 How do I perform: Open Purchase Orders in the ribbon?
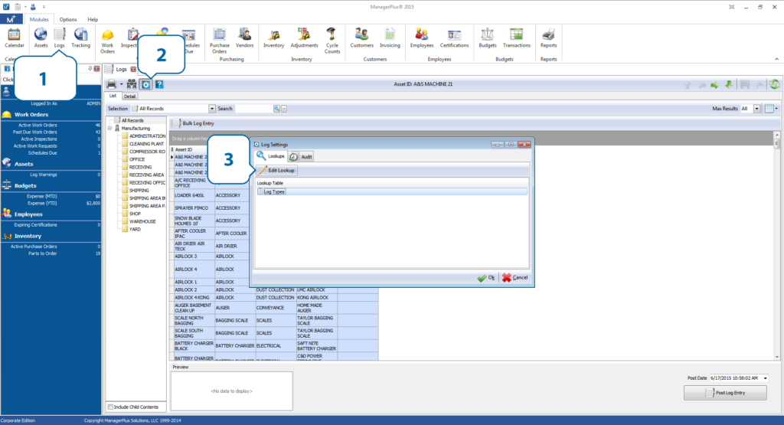pos(219,41)
